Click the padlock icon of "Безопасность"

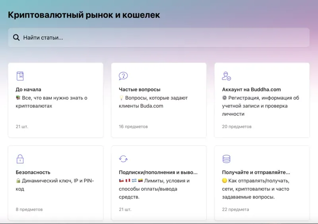point(20,159)
